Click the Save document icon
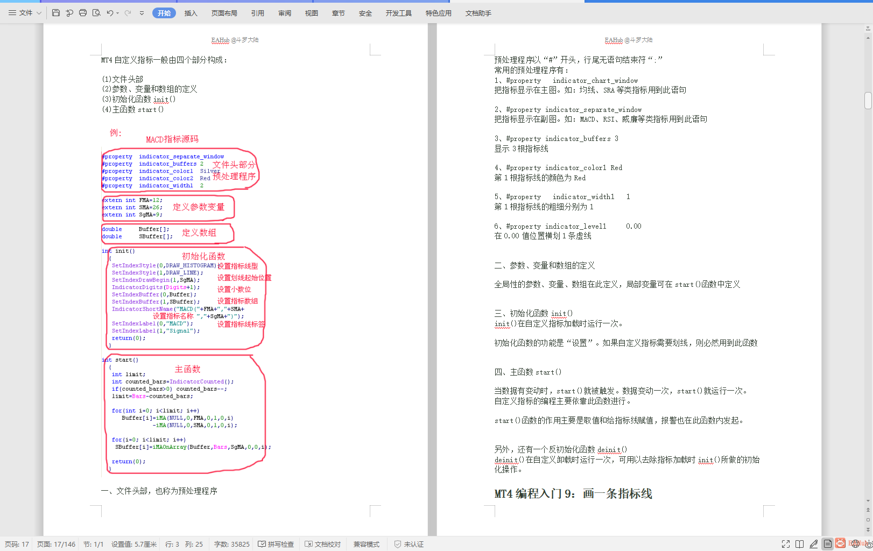Image resolution: width=873 pixels, height=551 pixels. 56,12
